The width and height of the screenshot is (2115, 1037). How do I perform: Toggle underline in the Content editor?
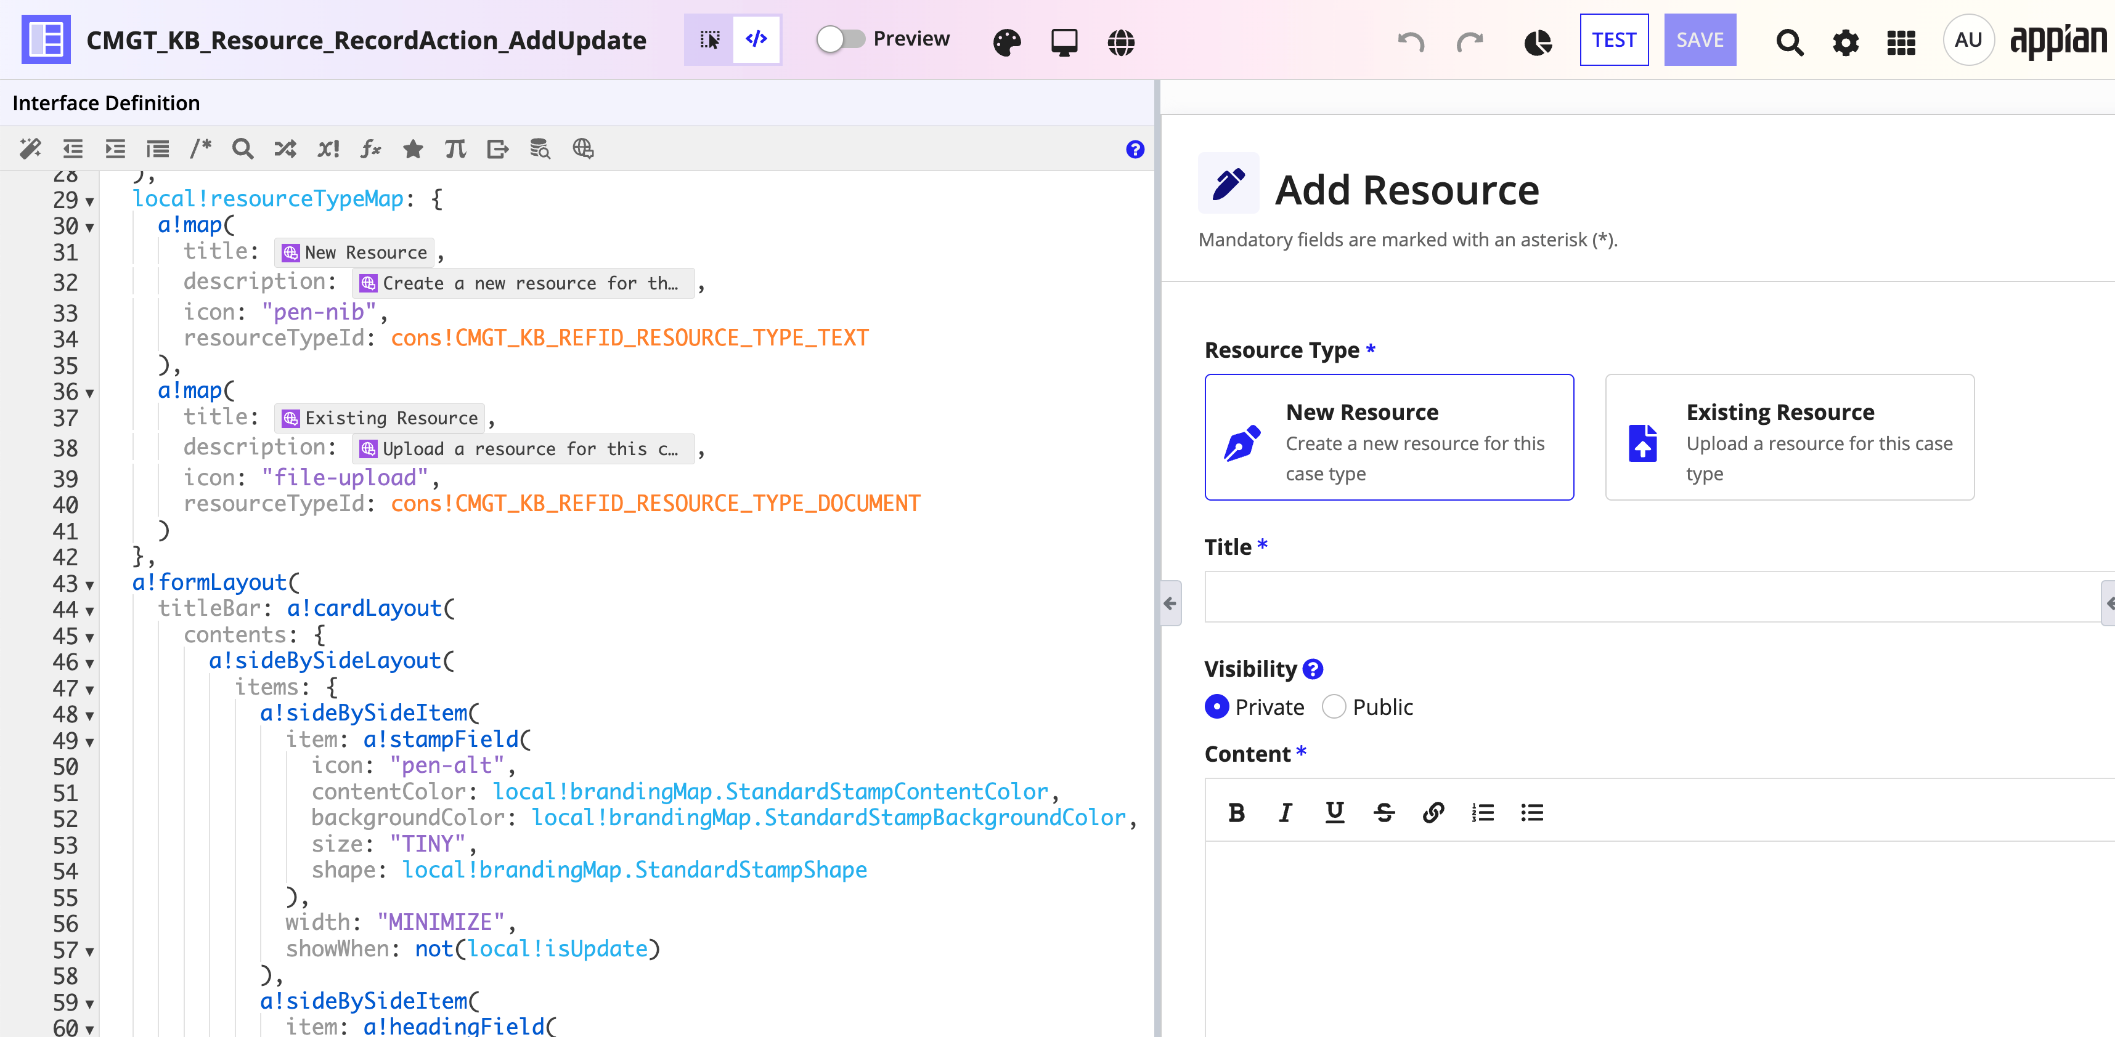[x=1335, y=812]
